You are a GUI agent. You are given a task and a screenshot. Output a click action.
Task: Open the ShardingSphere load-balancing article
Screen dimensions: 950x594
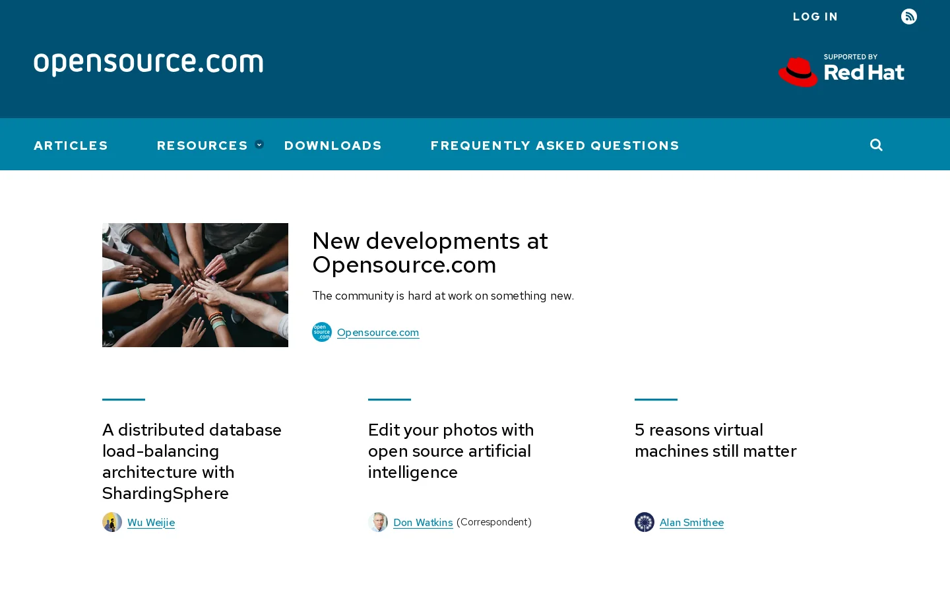[192, 461]
